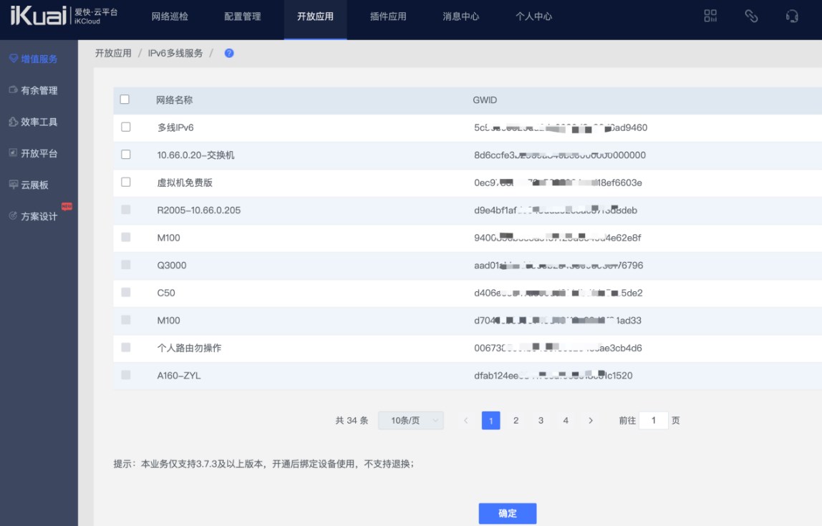Click the iKuai iKCloud logo
The image size is (822, 526).
click(64, 16)
